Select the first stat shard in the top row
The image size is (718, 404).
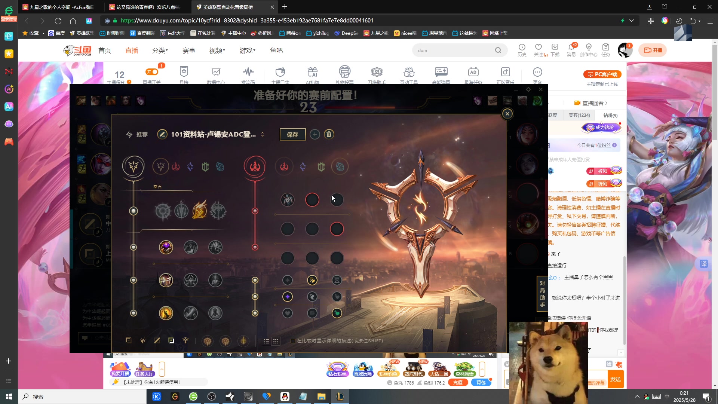[288, 280]
